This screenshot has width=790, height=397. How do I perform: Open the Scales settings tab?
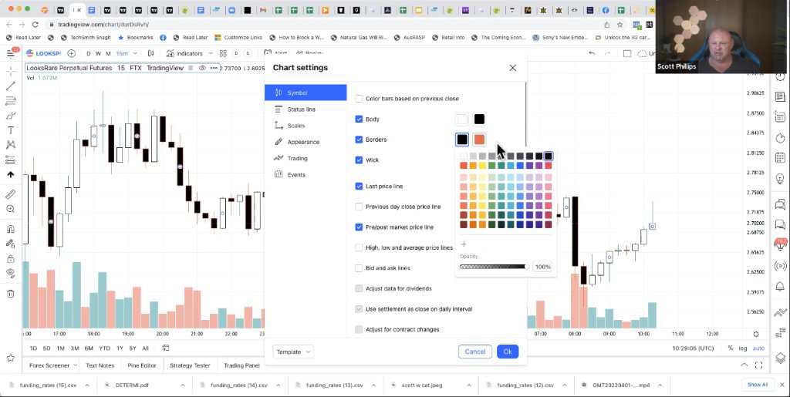[306, 126]
